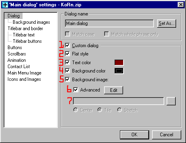Uncheck the Background image checkbox
The image size is (186, 143).
click(x=67, y=80)
